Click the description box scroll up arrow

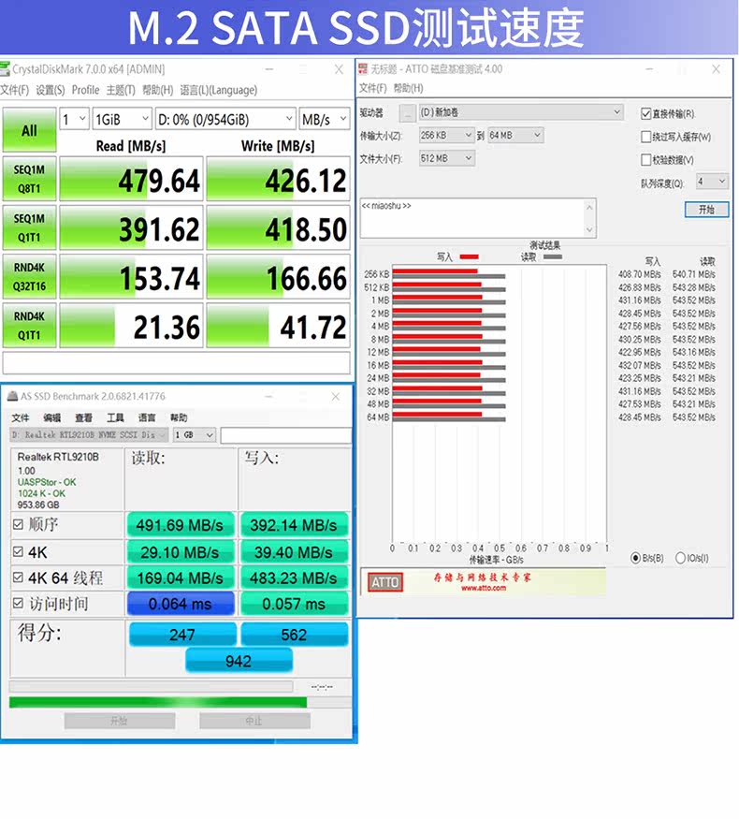pos(589,207)
